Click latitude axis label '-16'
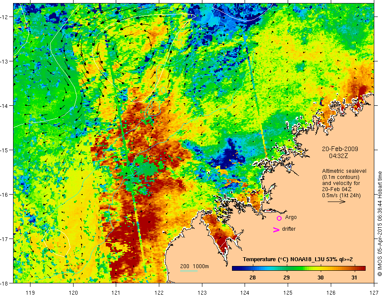 pyautogui.click(x=4, y=195)
